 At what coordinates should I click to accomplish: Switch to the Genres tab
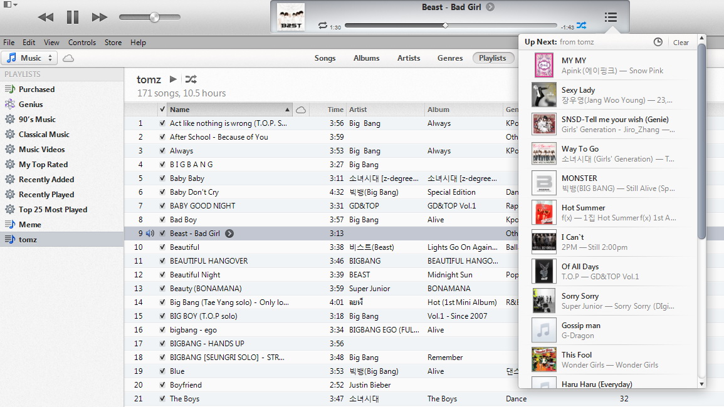tap(450, 58)
